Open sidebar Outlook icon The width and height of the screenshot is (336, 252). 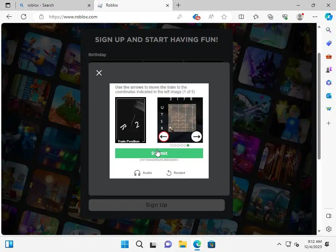328,96
